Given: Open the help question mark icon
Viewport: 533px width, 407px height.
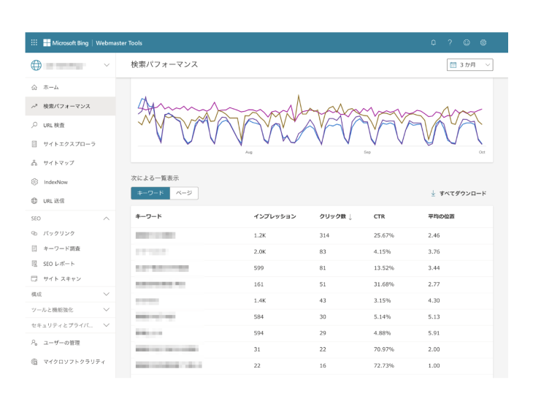Looking at the screenshot, I should tap(450, 42).
